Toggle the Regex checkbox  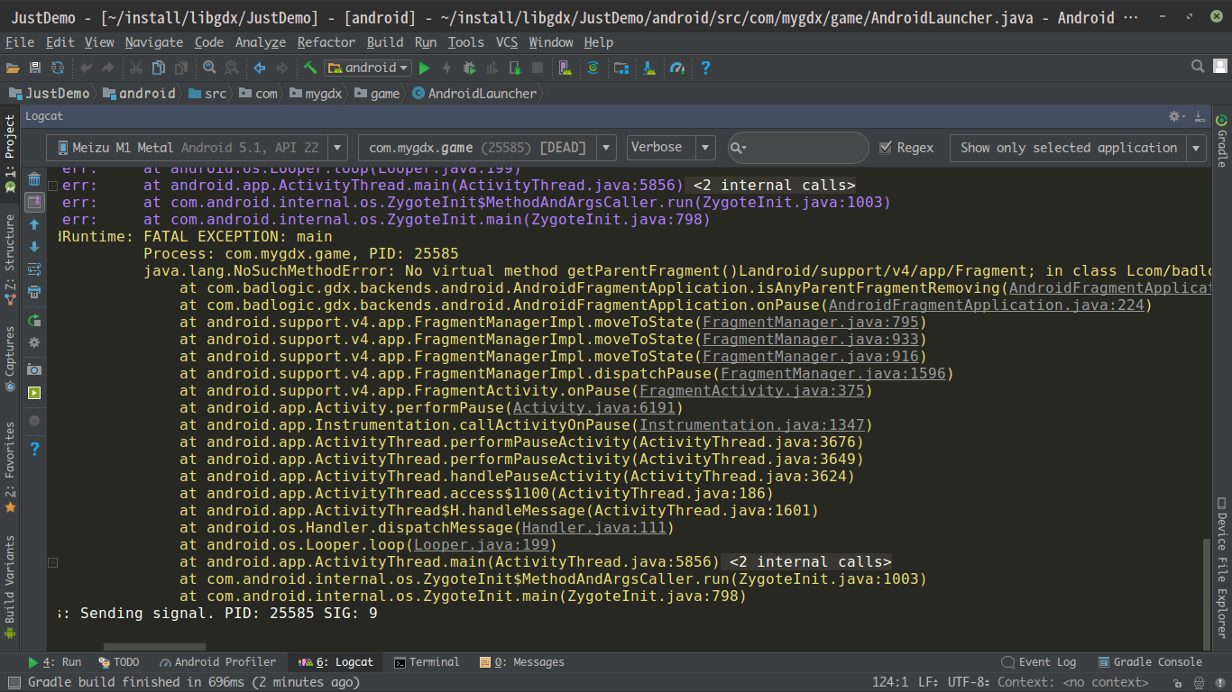[x=886, y=148]
